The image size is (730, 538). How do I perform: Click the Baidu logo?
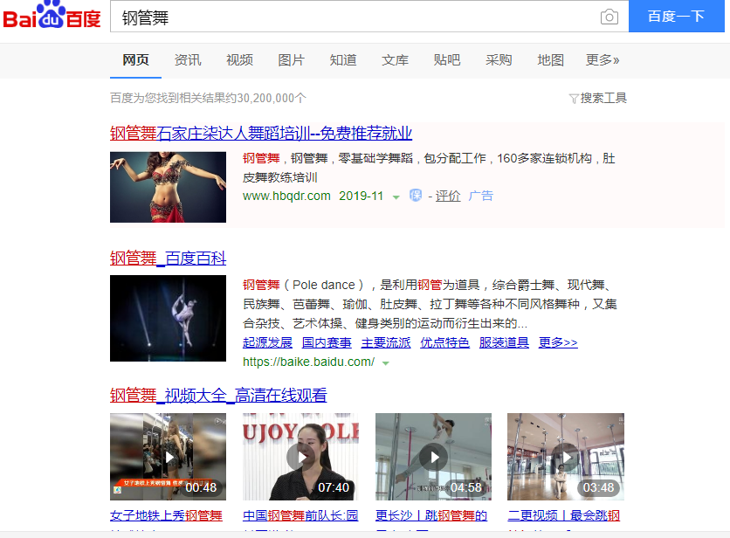click(x=52, y=16)
